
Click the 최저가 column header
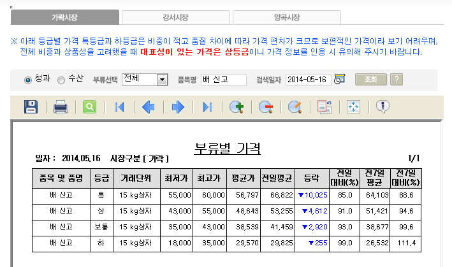(177, 178)
